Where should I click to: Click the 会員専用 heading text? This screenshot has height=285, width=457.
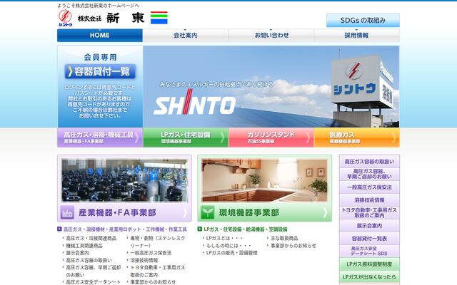tap(100, 57)
